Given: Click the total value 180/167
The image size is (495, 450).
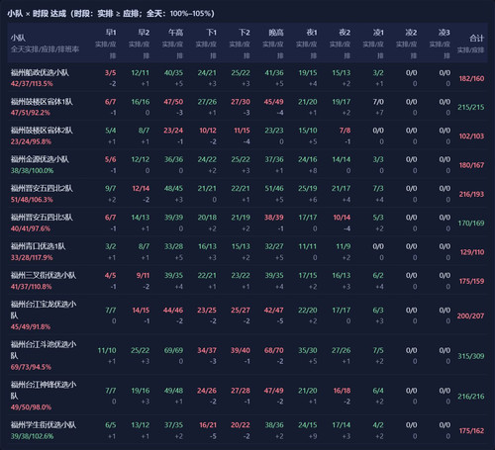Looking at the screenshot, I should pos(471,165).
